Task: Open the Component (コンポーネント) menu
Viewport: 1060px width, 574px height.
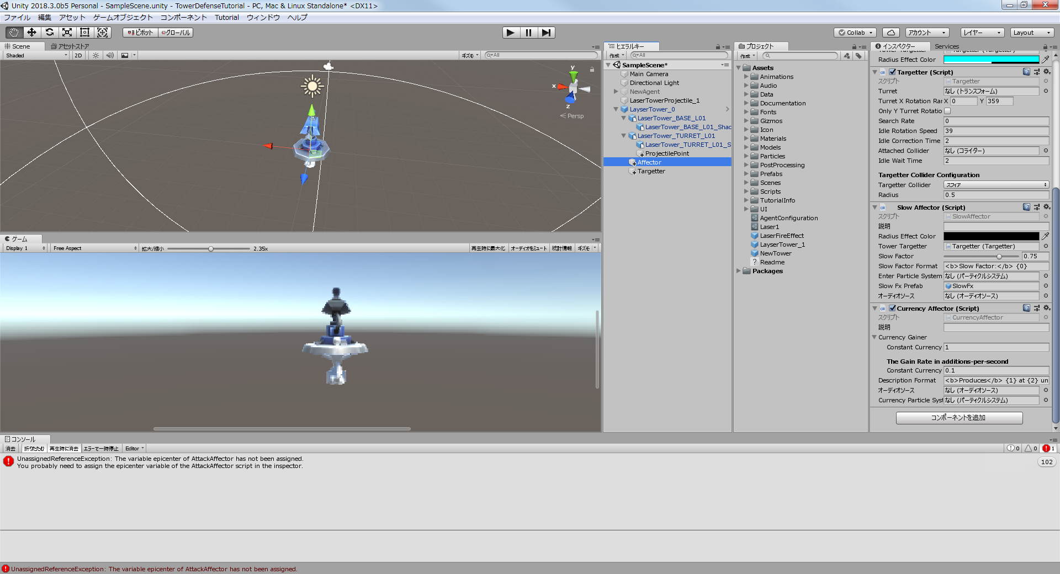Action: click(183, 18)
